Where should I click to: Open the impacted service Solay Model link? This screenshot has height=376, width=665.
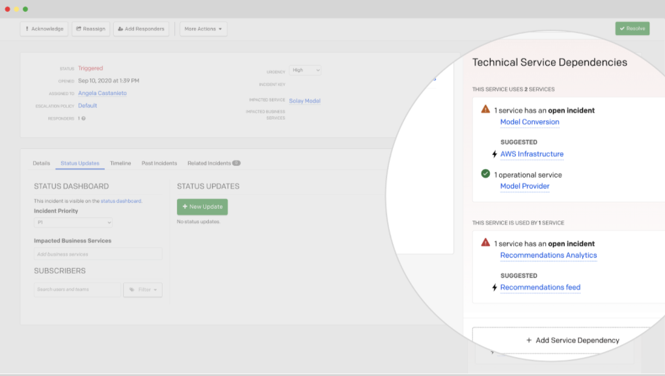click(305, 101)
